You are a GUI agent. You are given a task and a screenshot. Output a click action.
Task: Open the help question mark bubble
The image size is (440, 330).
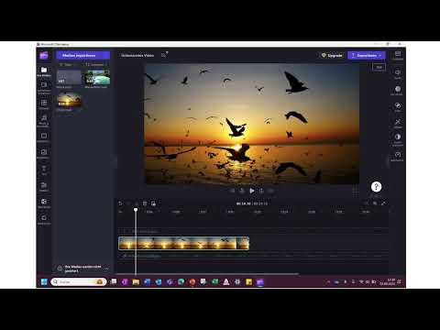point(376,187)
